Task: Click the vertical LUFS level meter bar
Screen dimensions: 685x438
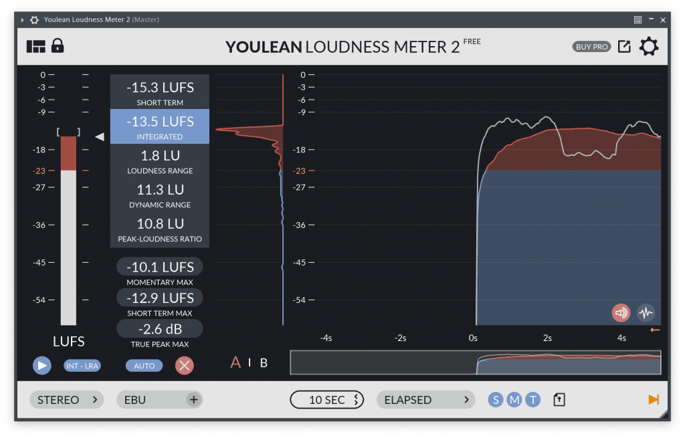Action: coord(68,231)
